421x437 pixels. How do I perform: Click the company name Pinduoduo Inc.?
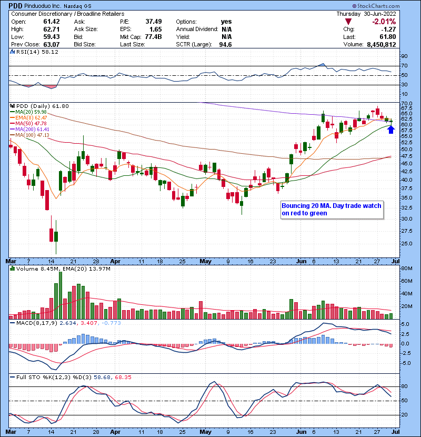(42, 6)
